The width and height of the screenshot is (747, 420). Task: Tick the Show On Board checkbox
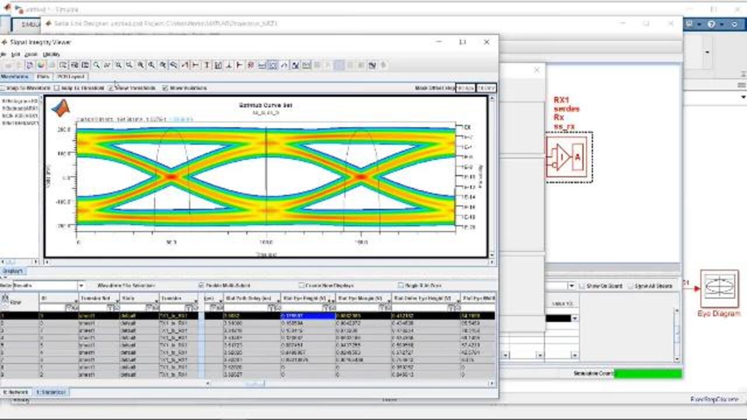coord(581,286)
